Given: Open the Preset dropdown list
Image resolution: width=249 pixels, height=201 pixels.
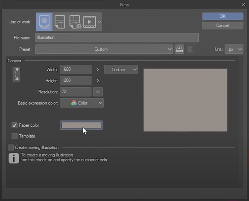Looking at the screenshot, I should pyautogui.click(x=104, y=49).
